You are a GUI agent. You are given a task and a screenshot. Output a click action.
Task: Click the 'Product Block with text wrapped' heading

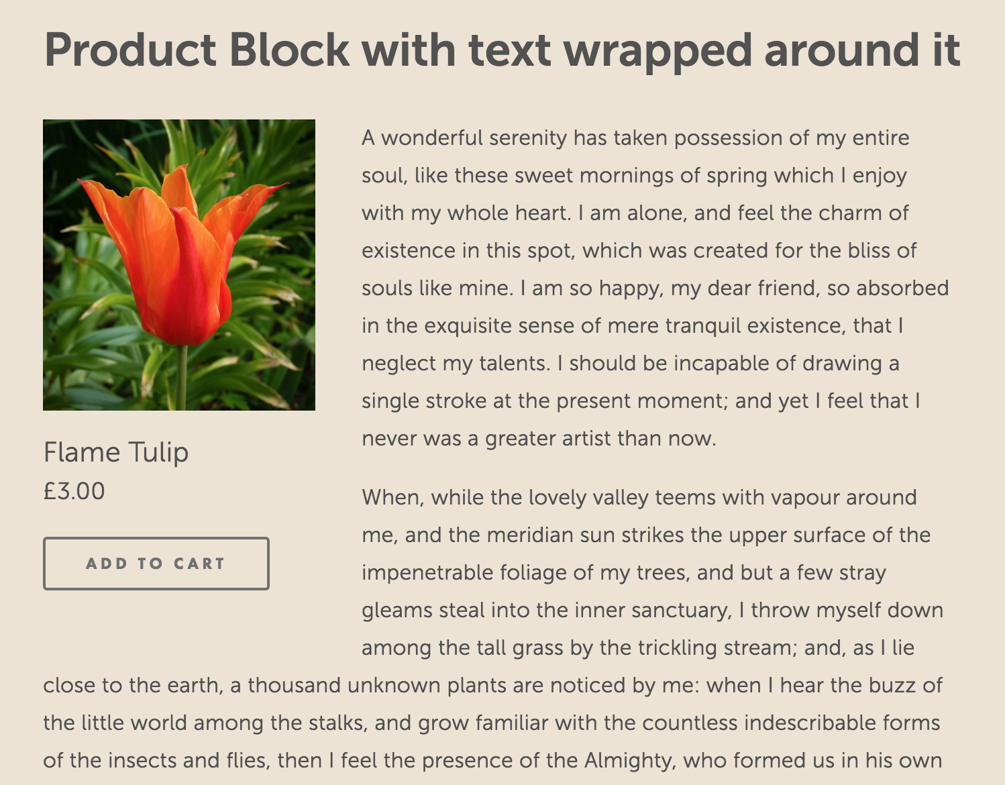(502, 50)
